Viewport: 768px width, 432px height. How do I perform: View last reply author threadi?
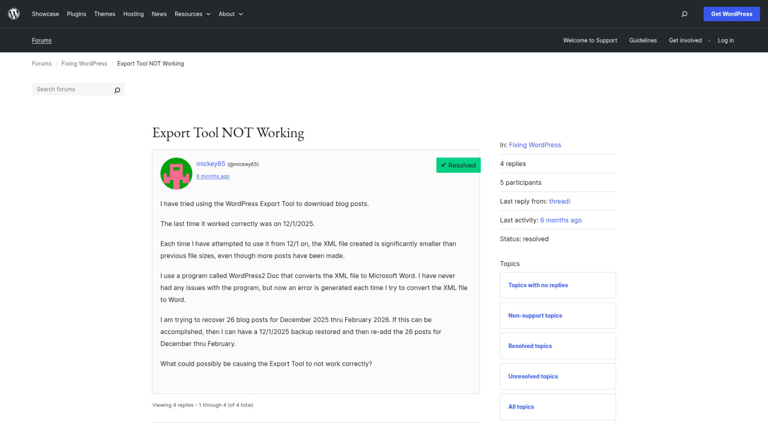tap(560, 201)
